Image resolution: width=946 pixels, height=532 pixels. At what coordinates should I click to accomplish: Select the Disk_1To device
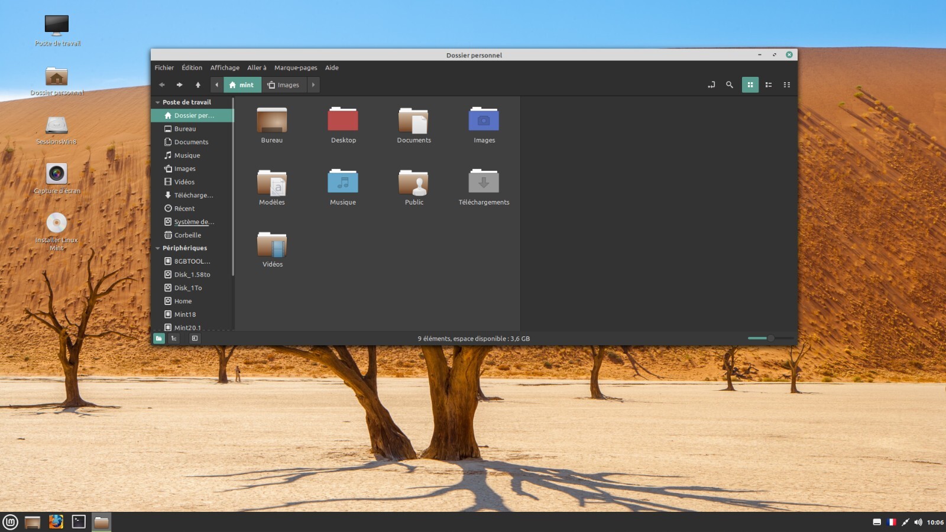(192, 288)
